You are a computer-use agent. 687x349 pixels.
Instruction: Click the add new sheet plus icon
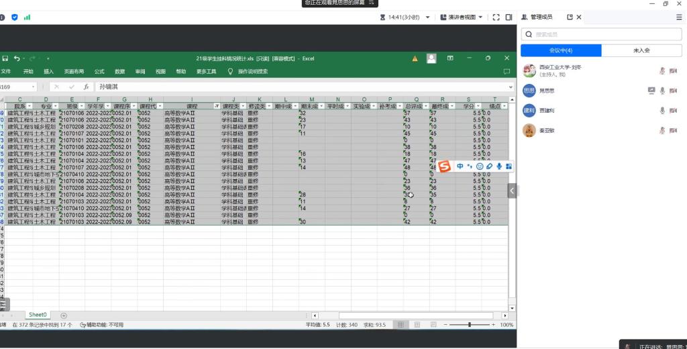(x=64, y=315)
